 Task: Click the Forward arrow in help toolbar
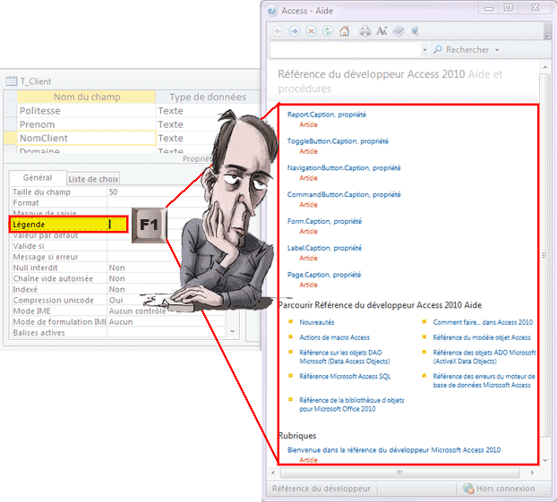click(294, 31)
